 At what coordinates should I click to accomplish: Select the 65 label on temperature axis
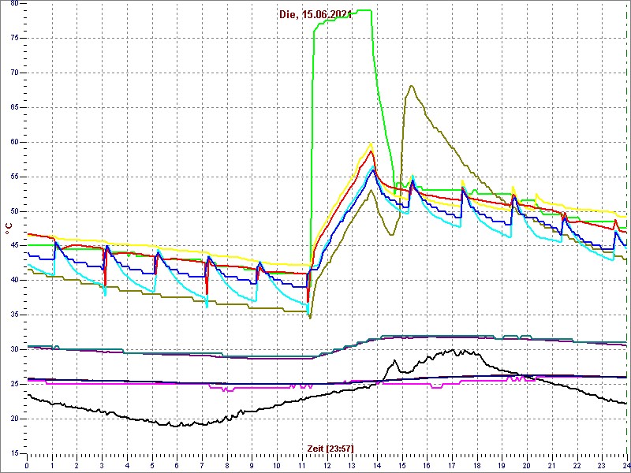click(x=14, y=107)
